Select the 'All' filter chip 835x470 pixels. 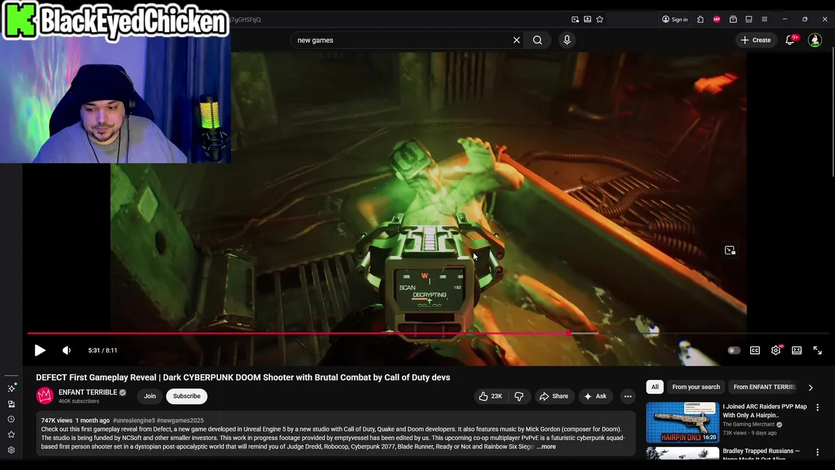(x=655, y=387)
